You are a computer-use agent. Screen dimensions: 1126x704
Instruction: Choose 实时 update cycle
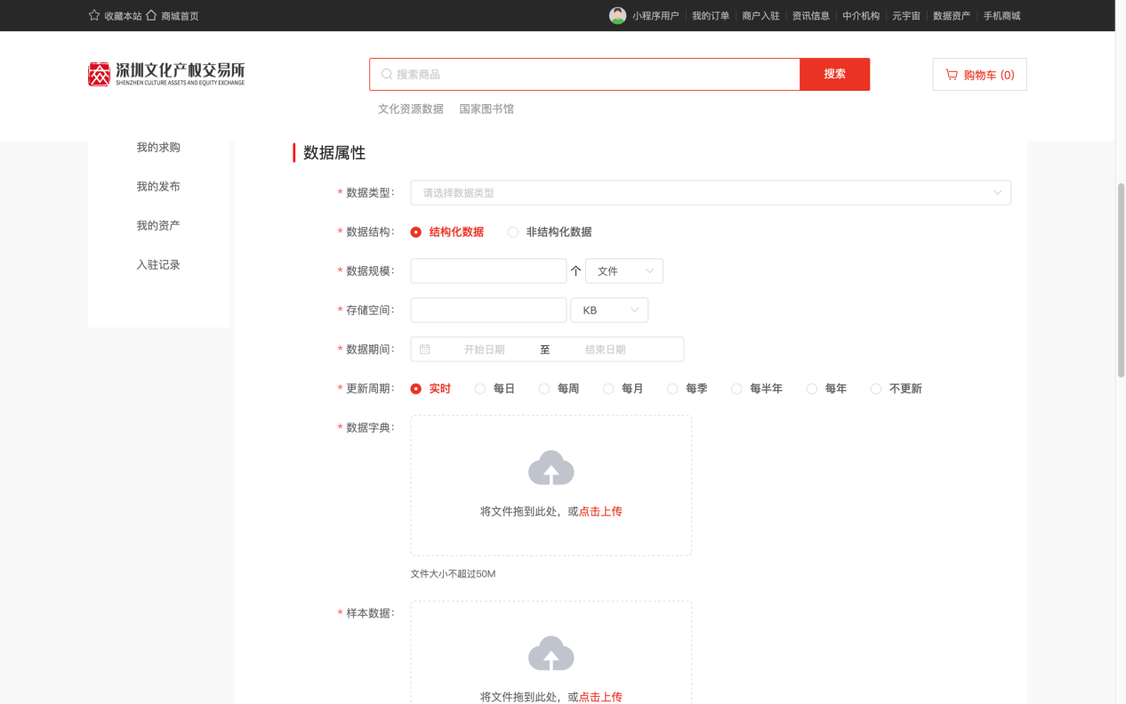point(415,389)
